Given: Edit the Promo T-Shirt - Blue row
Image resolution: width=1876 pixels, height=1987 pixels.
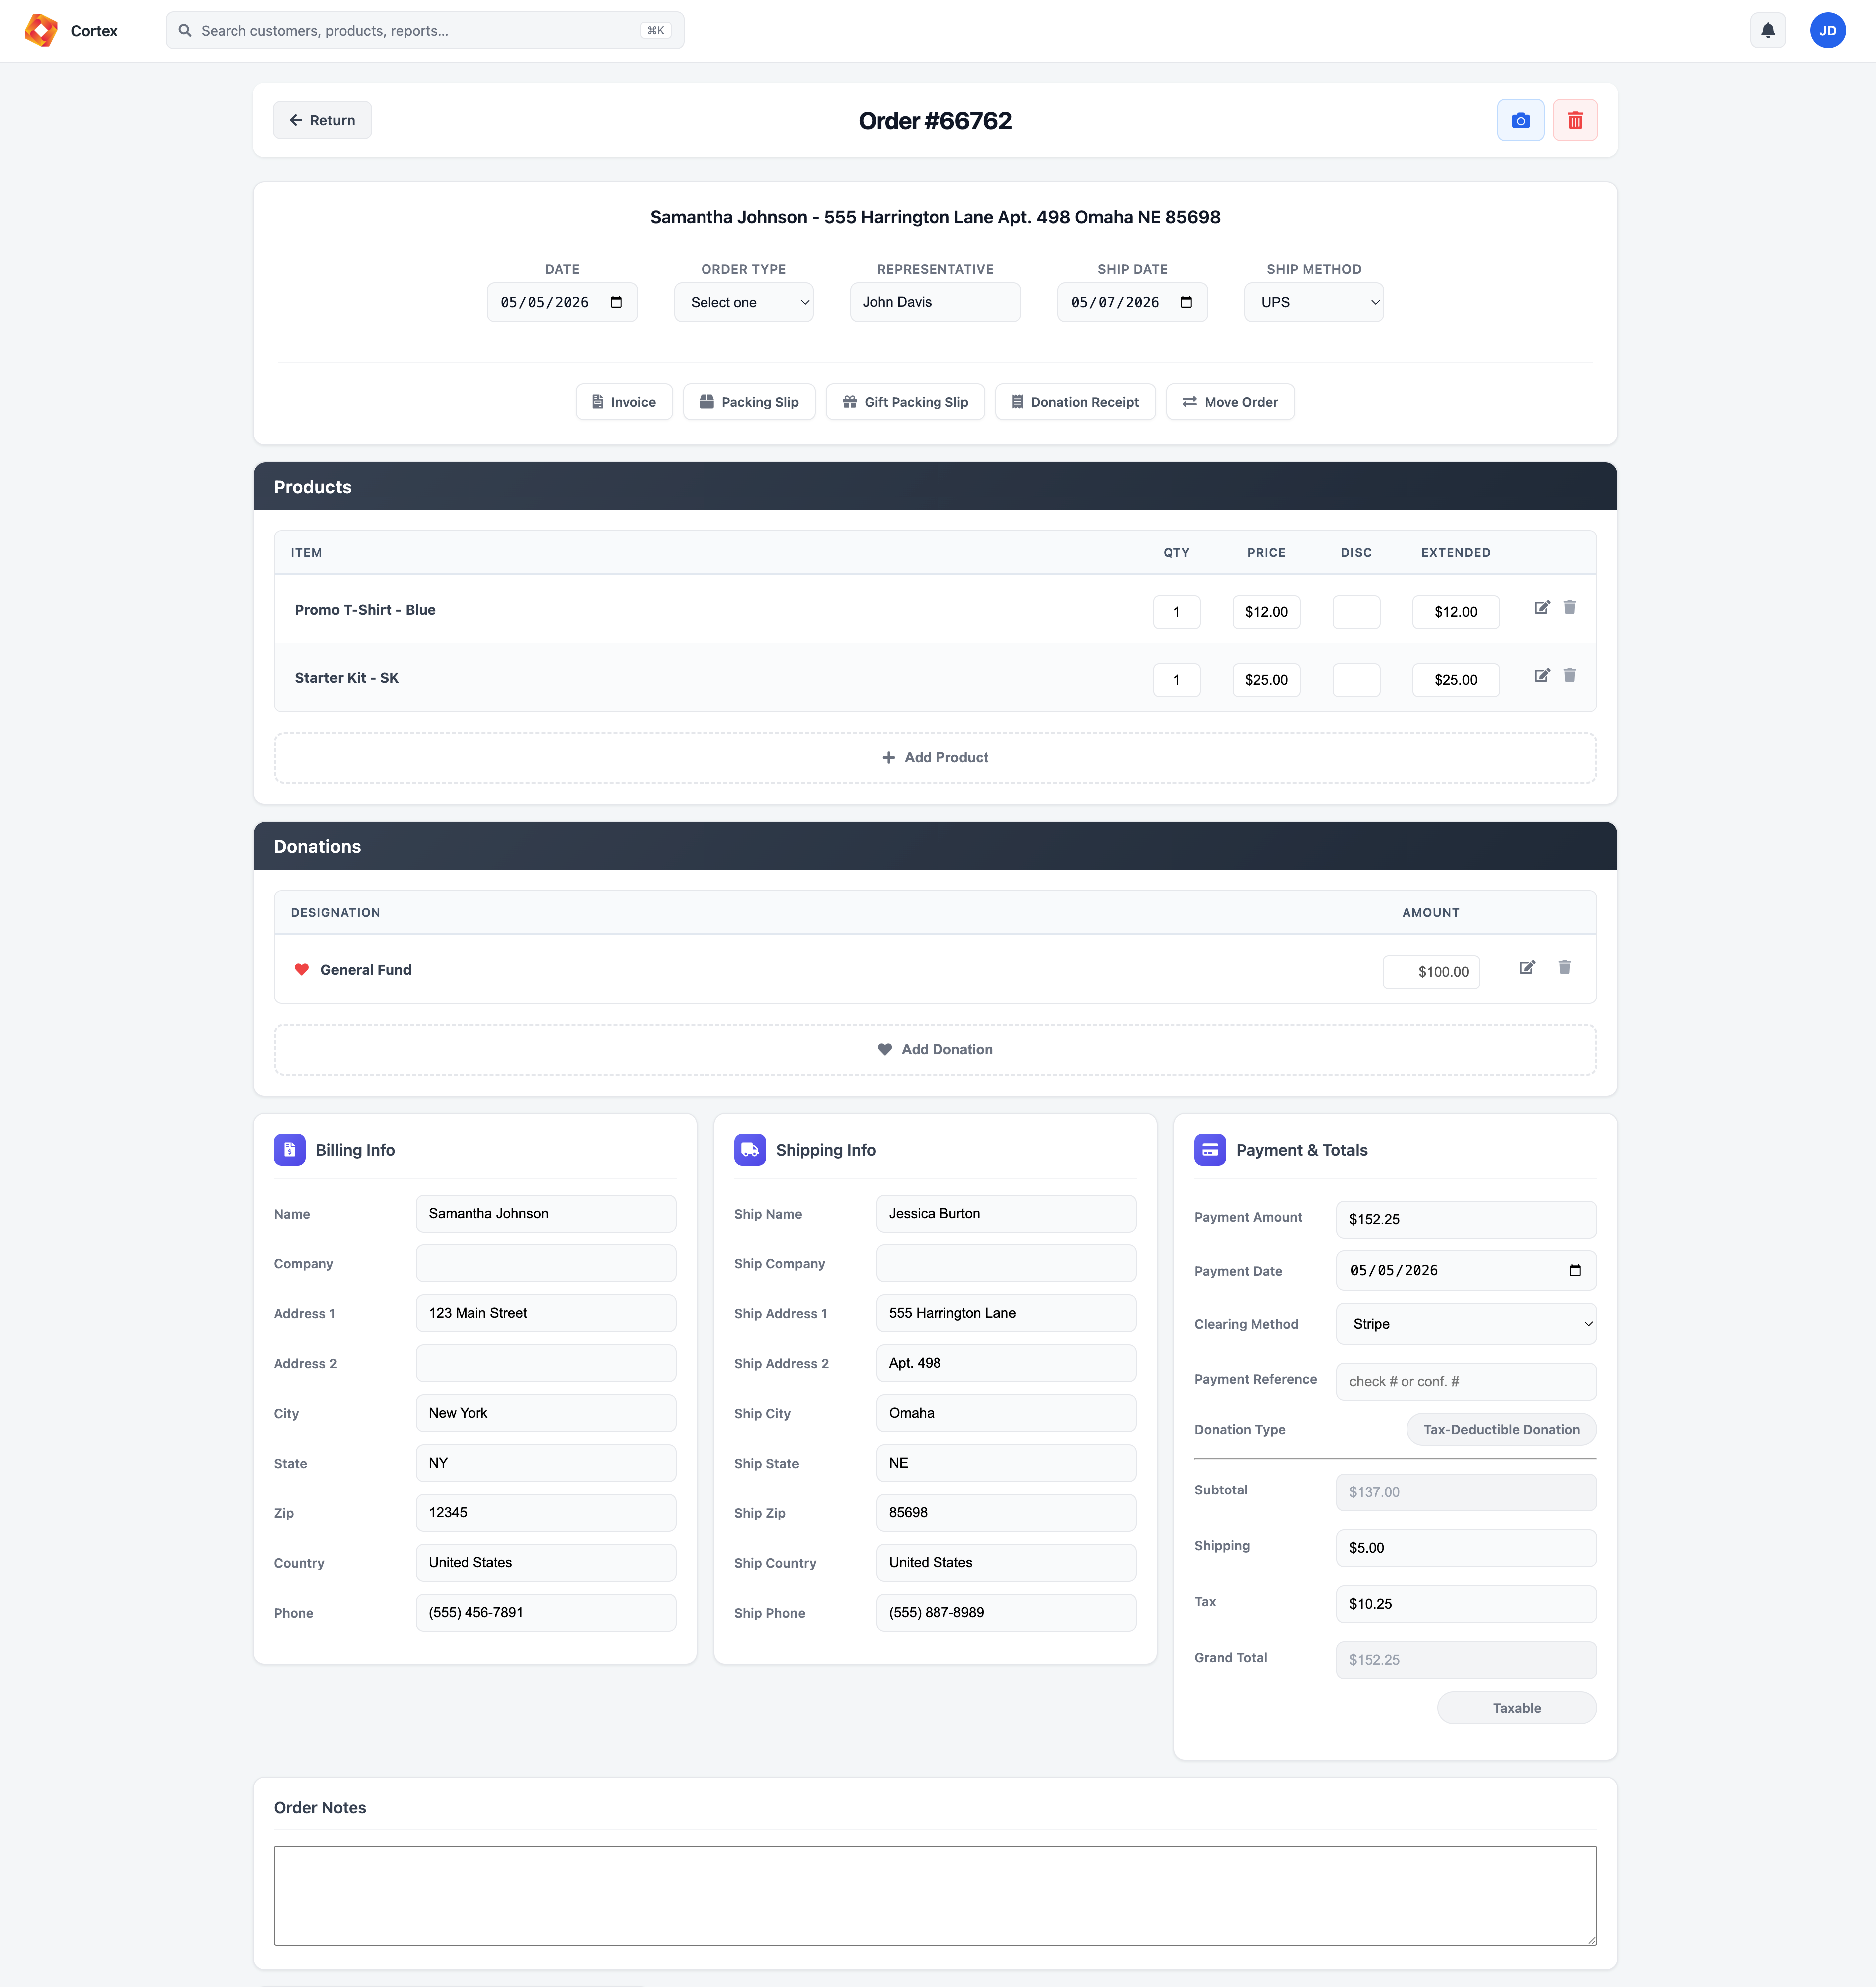Looking at the screenshot, I should pyautogui.click(x=1541, y=608).
